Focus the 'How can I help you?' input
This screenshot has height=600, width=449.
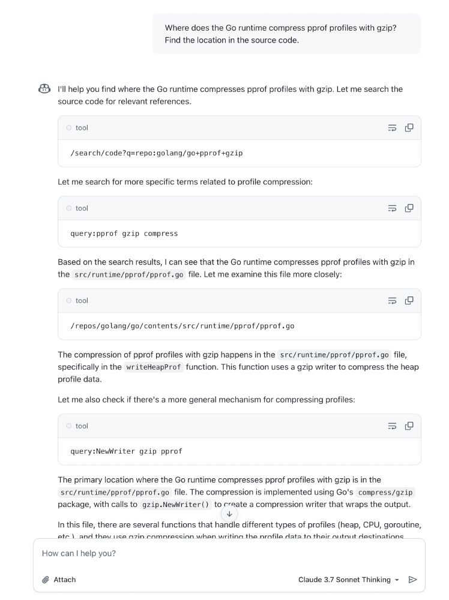(229, 553)
